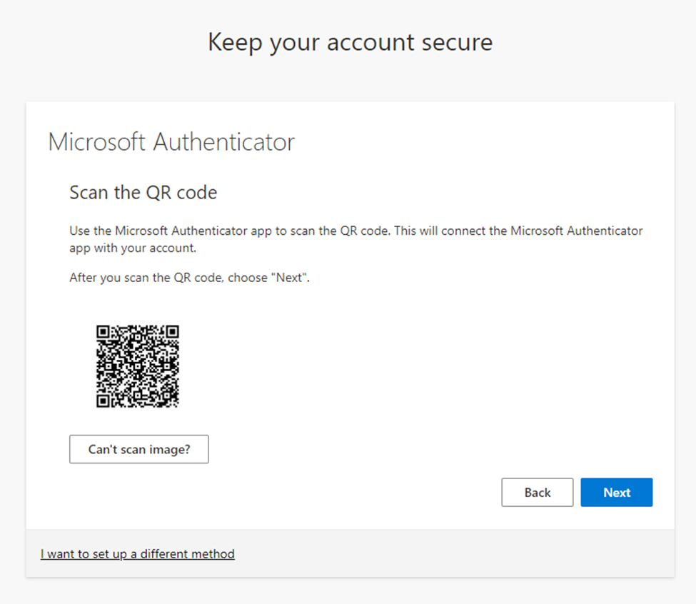The width and height of the screenshot is (696, 604).
Task: Click the "After you scan the QR code" sentence
Action: [x=189, y=278]
